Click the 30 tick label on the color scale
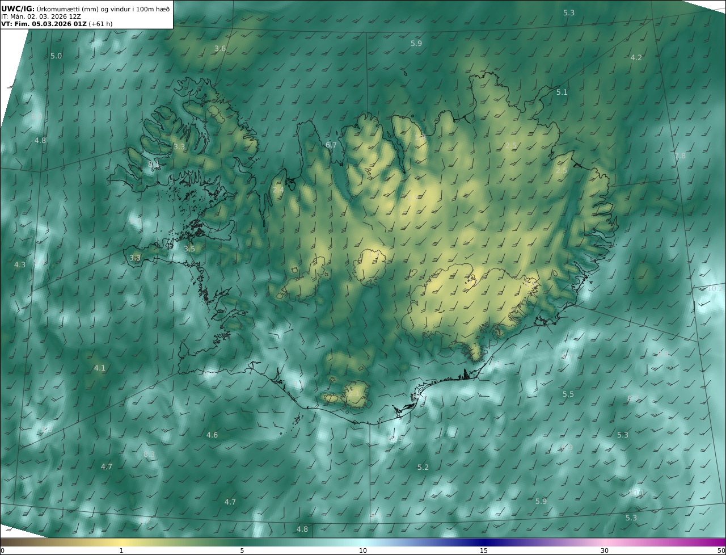Screen dimensions: 726x555 click(605, 550)
